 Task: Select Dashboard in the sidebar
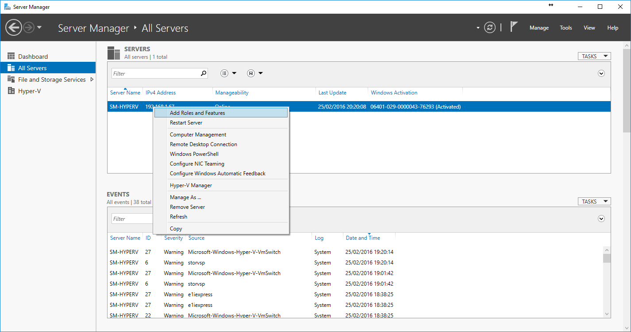coord(48,57)
